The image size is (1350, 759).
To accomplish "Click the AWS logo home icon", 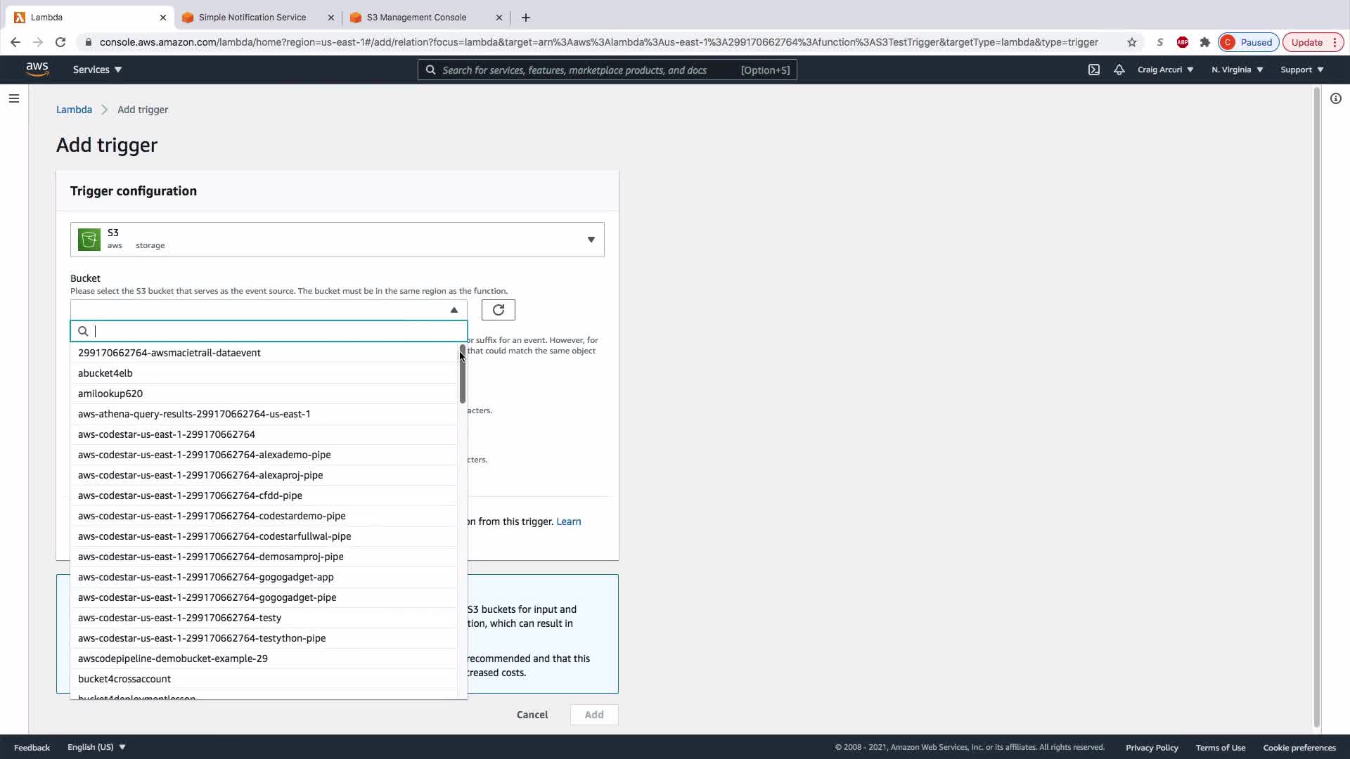I will [37, 70].
